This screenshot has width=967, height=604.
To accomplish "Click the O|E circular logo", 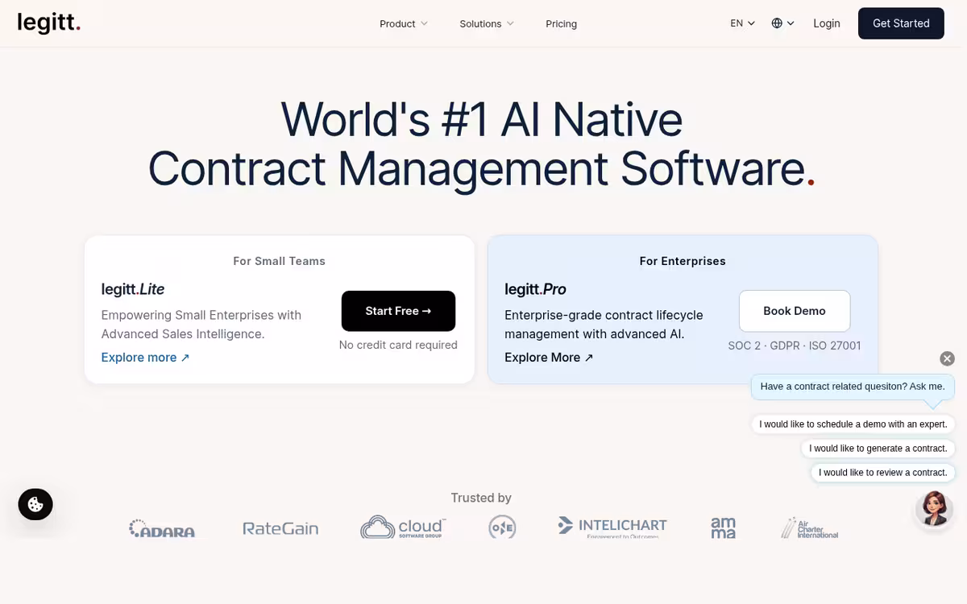I will pyautogui.click(x=502, y=528).
